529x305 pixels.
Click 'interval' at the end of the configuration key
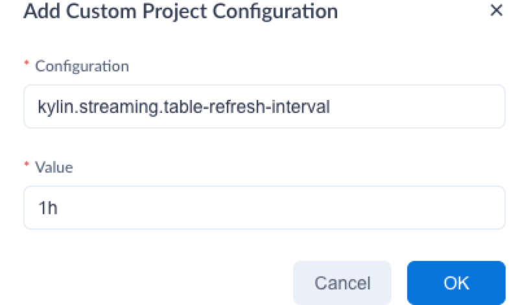pyautogui.click(x=307, y=106)
